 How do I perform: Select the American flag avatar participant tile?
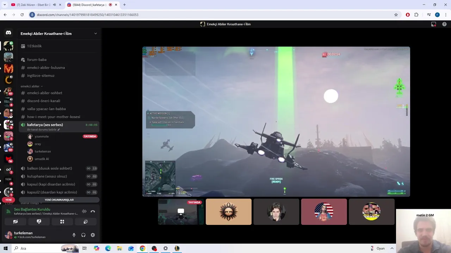324,212
